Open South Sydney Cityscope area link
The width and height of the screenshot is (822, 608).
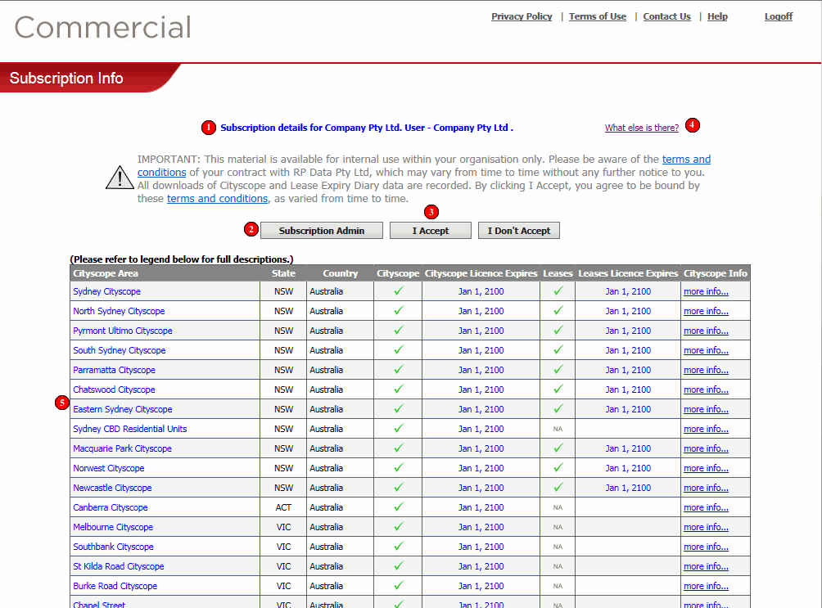click(x=120, y=350)
